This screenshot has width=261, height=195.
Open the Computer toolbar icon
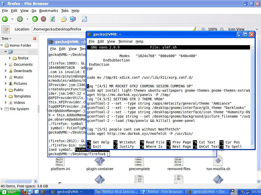coord(73,19)
